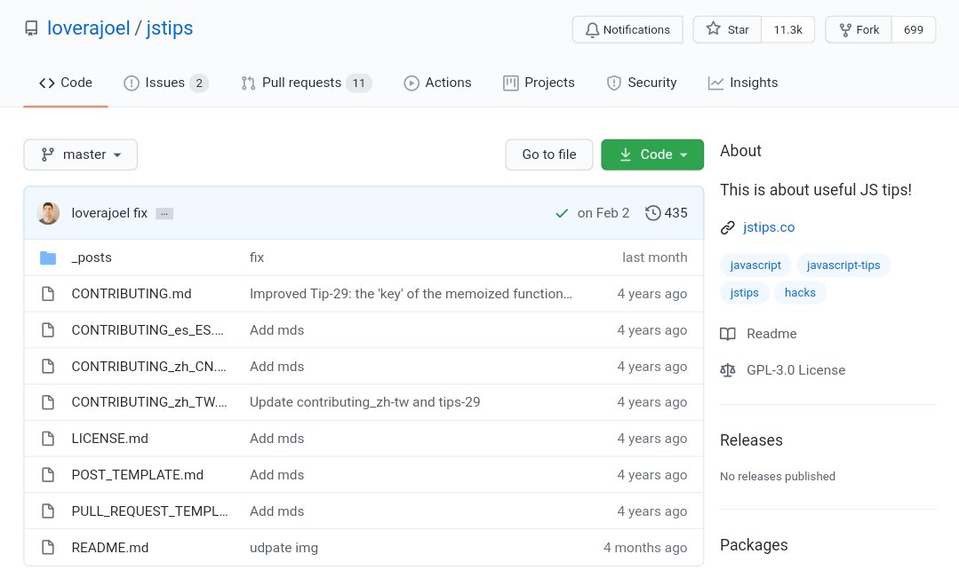
Task: Click the issues count badge 2
Action: (199, 83)
